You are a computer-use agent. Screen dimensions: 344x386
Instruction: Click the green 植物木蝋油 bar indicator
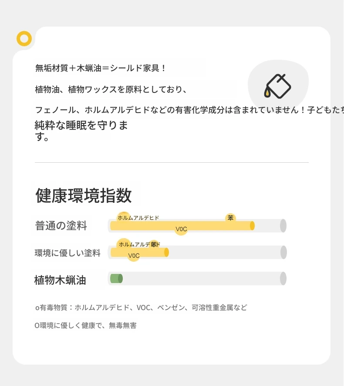[x=116, y=279]
